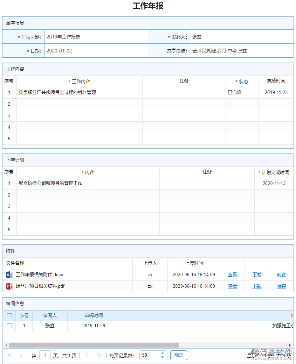Screen dimensions: 296x364
Task: Check the checkbox for reviewer 张鑫's row
Action: click(x=9, y=326)
